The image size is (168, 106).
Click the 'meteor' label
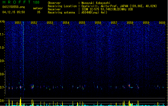point(38,8)
